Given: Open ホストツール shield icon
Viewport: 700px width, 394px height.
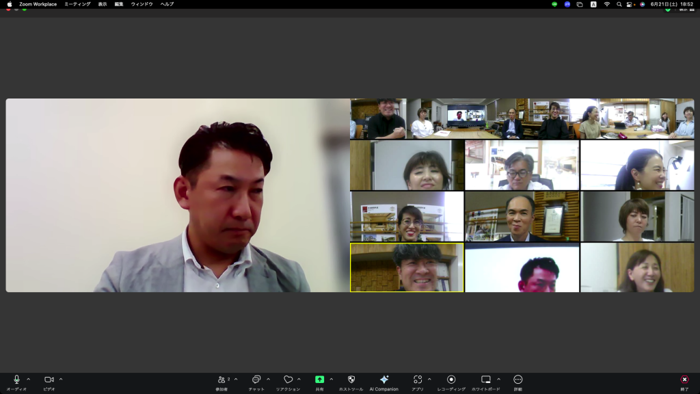Looking at the screenshot, I should coord(351,380).
